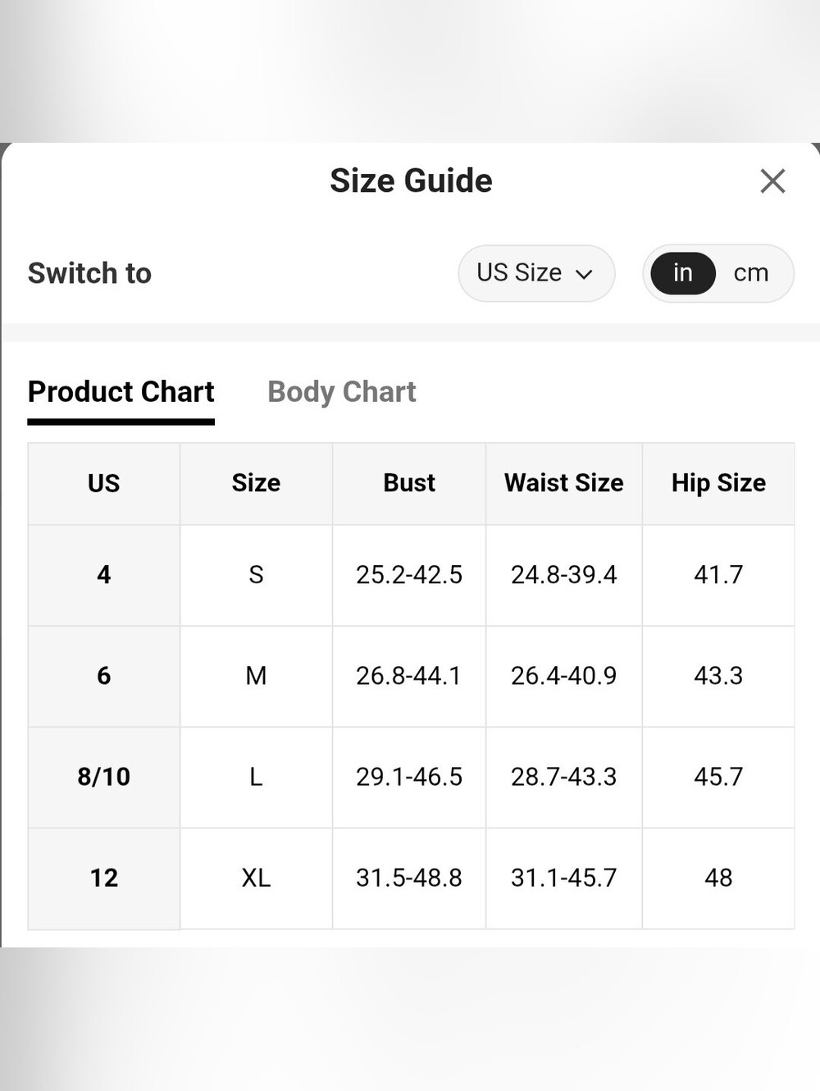The width and height of the screenshot is (820, 1091).
Task: Close the Size Guide panel
Action: [x=772, y=180]
